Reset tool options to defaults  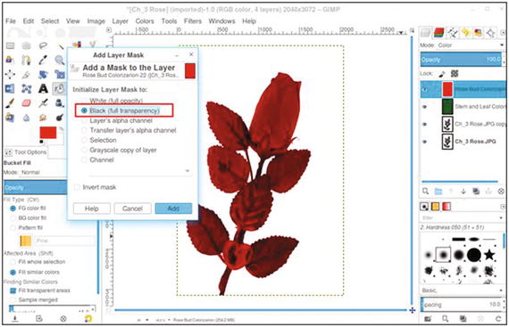(x=88, y=319)
